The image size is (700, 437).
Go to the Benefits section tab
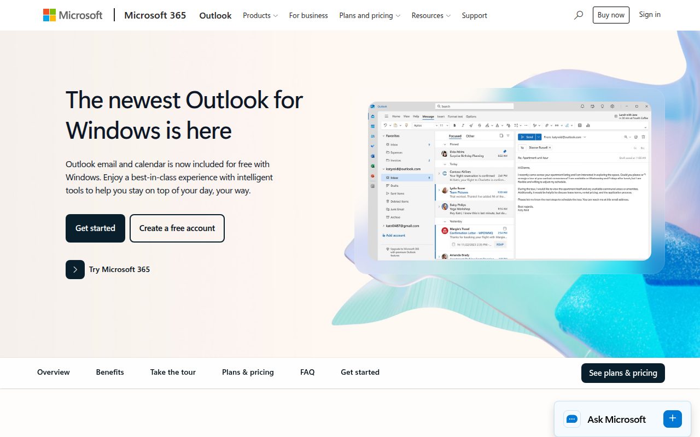coord(110,372)
